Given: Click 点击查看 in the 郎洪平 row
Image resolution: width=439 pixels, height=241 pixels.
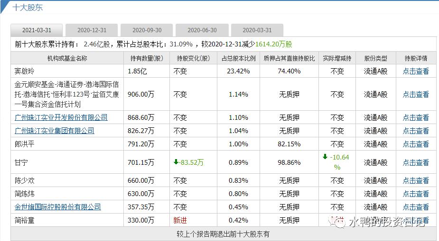Looking at the screenshot, I should 416,144.
